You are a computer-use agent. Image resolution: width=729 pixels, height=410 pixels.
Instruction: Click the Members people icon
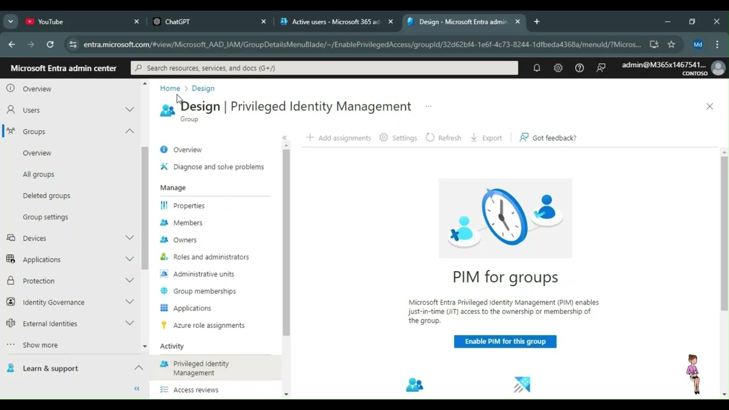pos(164,222)
